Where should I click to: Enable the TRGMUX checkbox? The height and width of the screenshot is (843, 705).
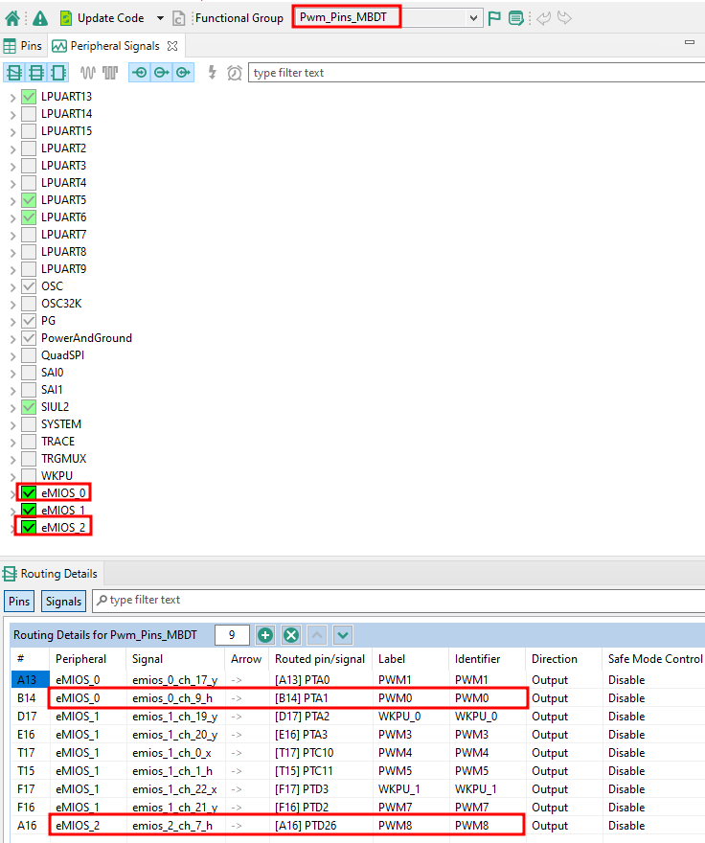[29, 459]
